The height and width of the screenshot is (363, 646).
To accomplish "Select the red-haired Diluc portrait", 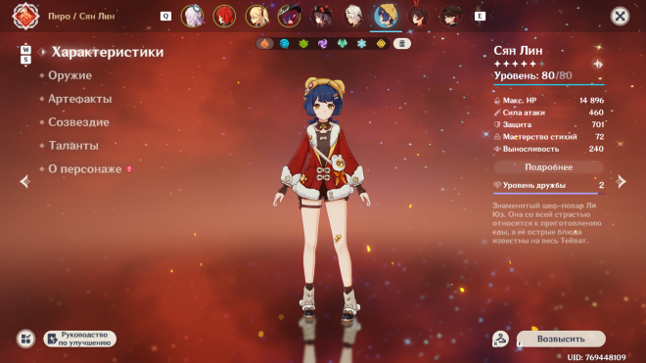I will tap(224, 16).
